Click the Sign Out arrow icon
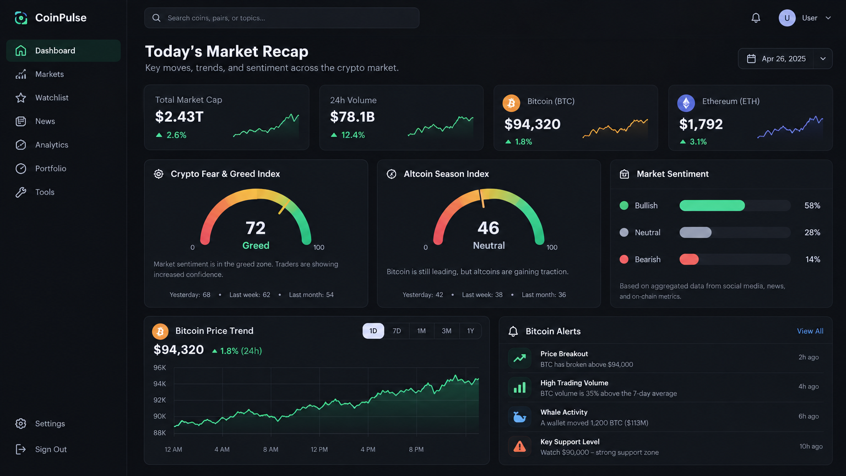Screen dimensions: 846x476 [21, 450]
